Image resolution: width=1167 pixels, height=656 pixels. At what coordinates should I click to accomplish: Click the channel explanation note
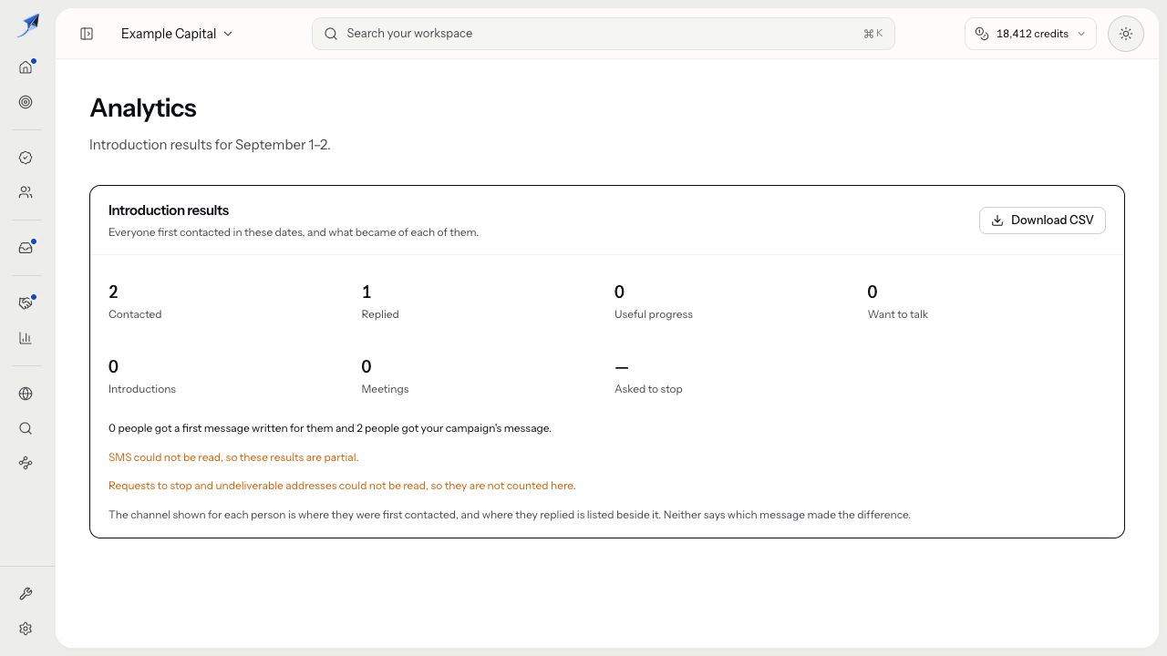tap(510, 515)
